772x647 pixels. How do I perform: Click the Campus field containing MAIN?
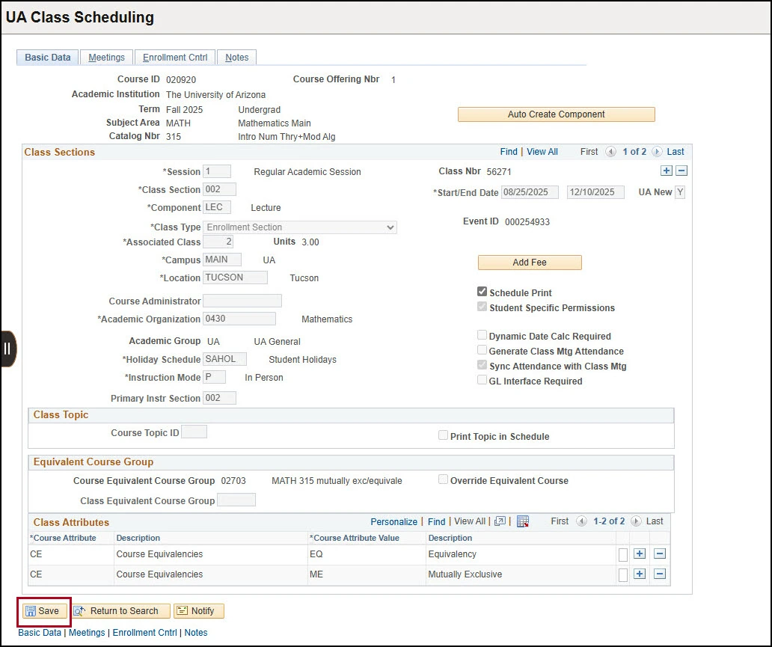[222, 260]
